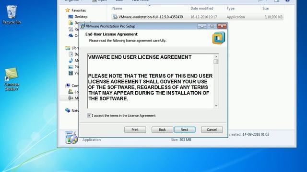Sort files by the Type column header
The image size is (307, 172).
click(x=230, y=8)
